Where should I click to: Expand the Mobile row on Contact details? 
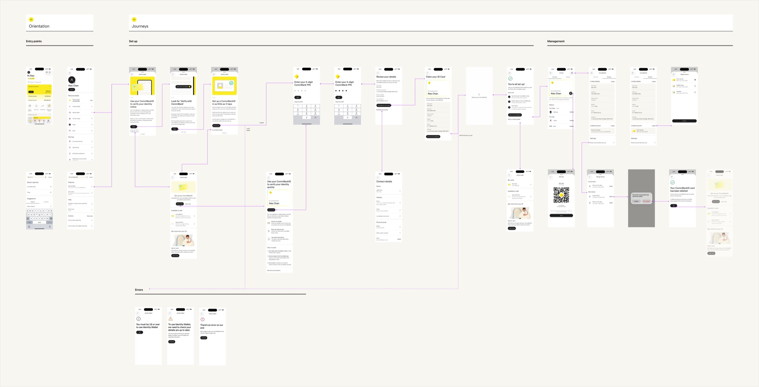tap(389, 227)
